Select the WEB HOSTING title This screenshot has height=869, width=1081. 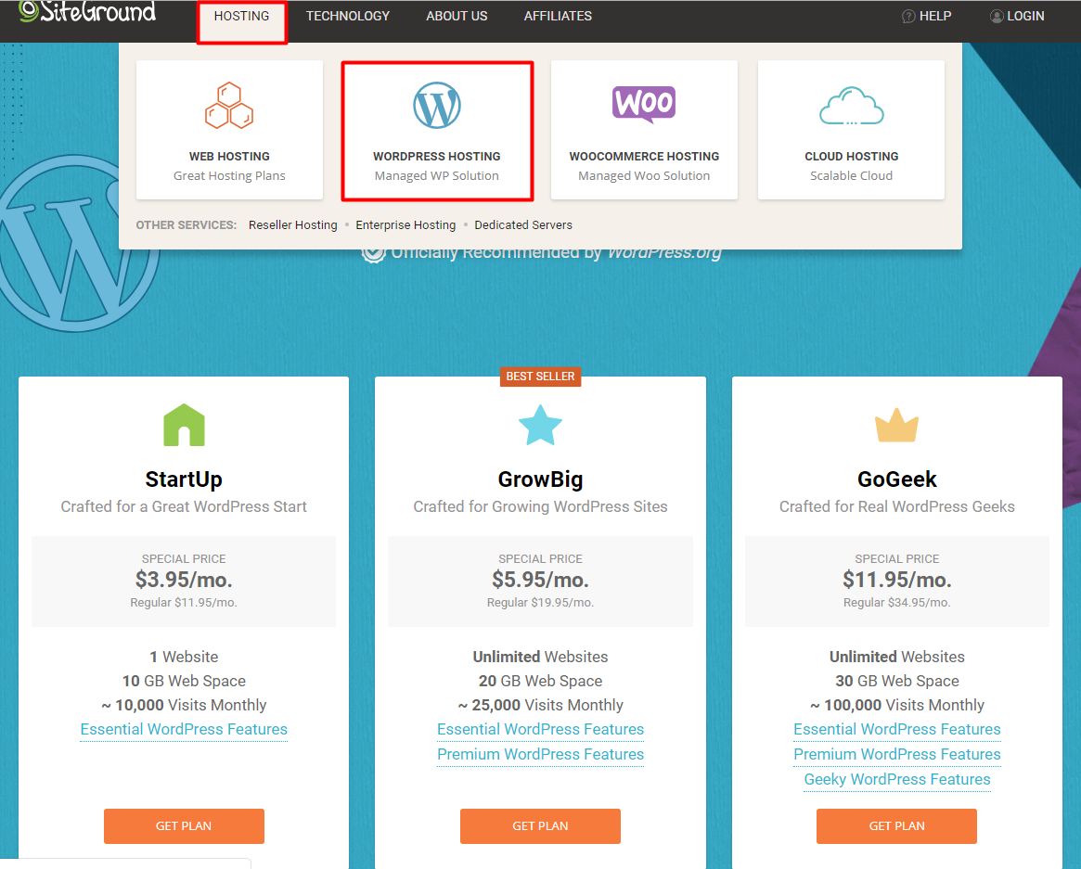pos(229,157)
